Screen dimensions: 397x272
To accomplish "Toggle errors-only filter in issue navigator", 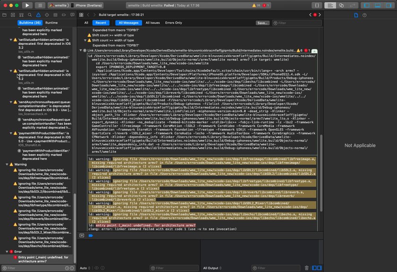I will click(72, 268).
